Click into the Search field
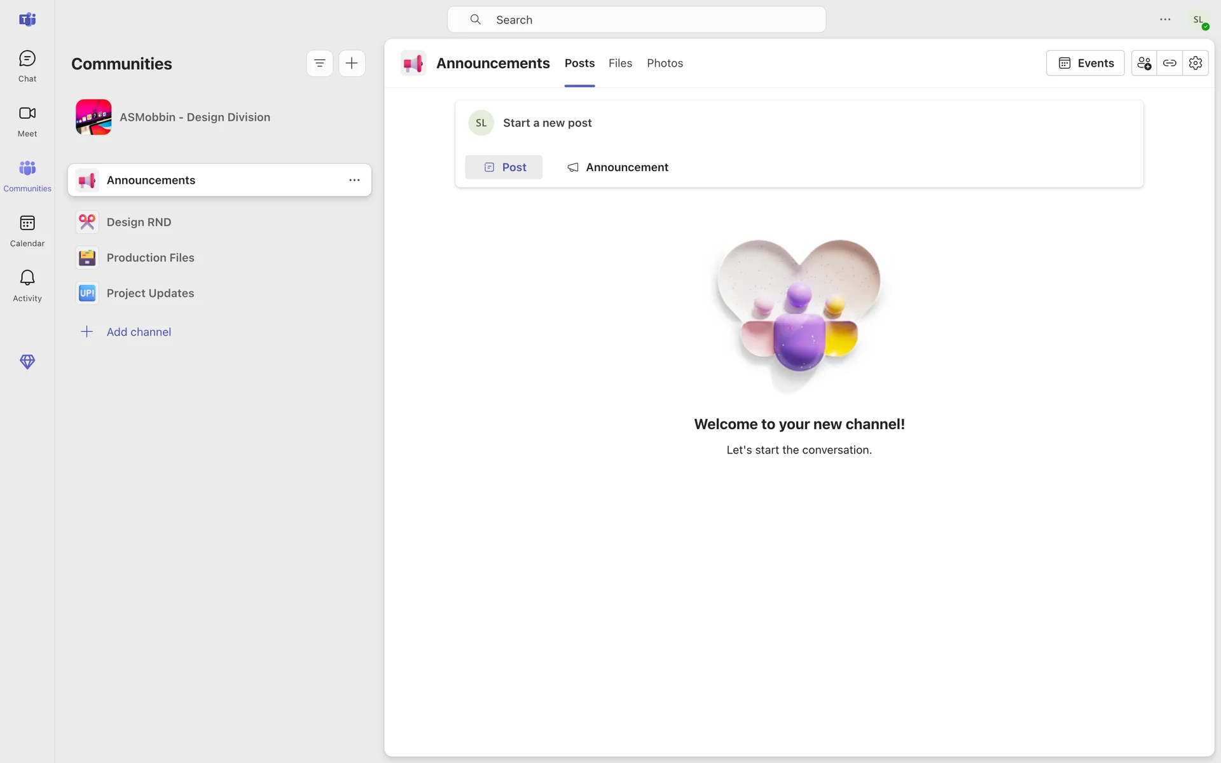This screenshot has height=763, width=1221. coord(636,20)
